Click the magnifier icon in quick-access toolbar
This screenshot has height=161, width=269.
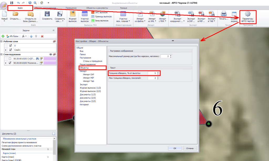click(35, 3)
